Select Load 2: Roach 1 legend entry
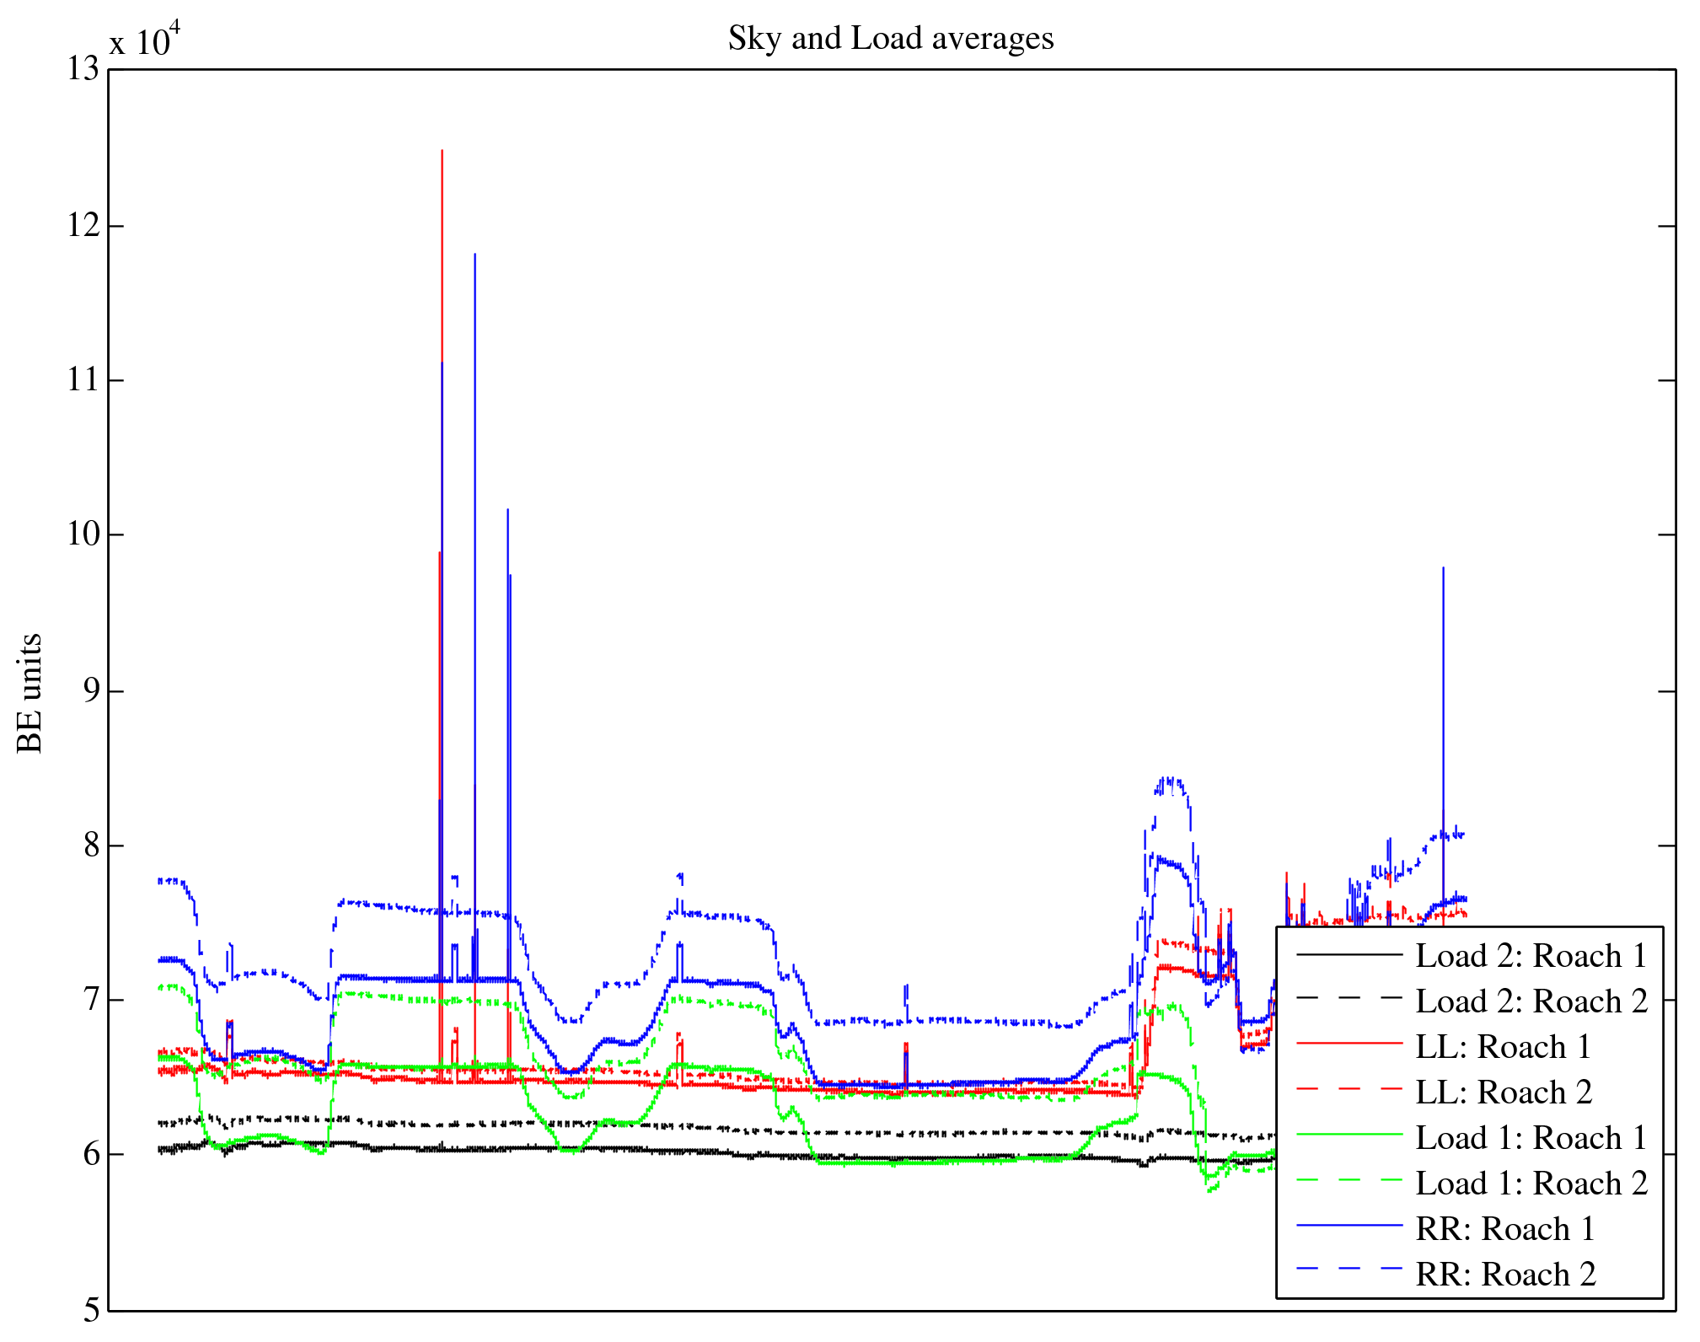This screenshot has width=1700, height=1342. point(1531,955)
